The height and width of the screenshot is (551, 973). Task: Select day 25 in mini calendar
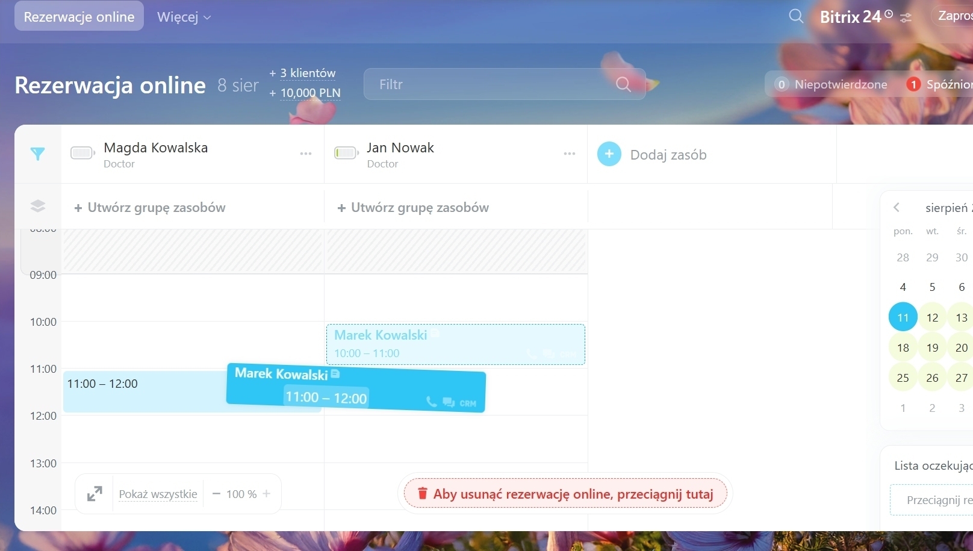(903, 378)
